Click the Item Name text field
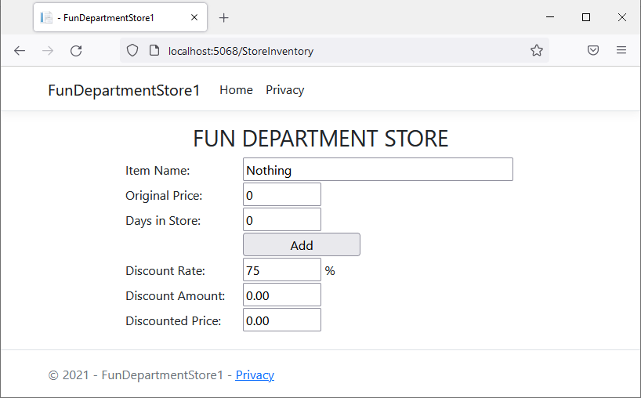The height and width of the screenshot is (398, 641). point(378,169)
